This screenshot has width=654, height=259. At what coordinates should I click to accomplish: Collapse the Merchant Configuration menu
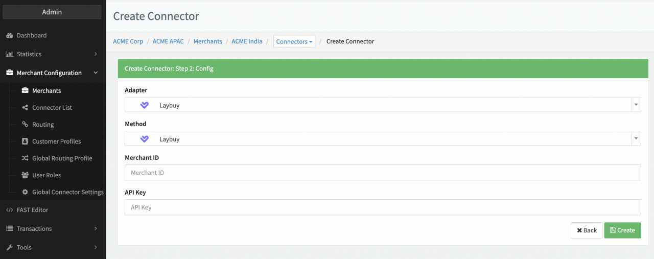click(x=51, y=73)
